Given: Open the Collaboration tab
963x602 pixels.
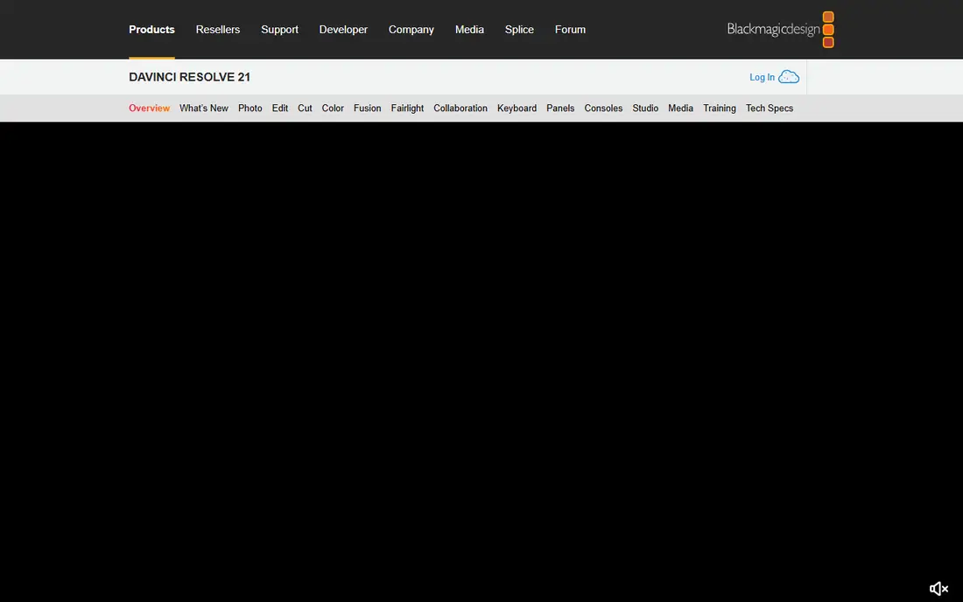Looking at the screenshot, I should [460, 108].
